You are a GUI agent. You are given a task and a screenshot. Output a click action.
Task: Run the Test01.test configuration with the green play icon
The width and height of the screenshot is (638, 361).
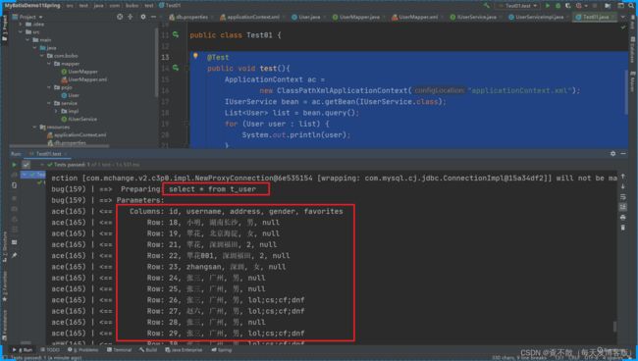548,6
